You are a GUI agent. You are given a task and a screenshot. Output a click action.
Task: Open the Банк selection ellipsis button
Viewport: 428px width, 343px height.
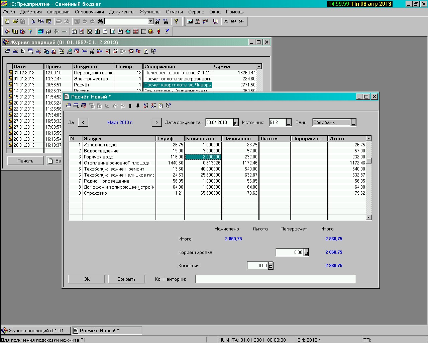point(353,123)
